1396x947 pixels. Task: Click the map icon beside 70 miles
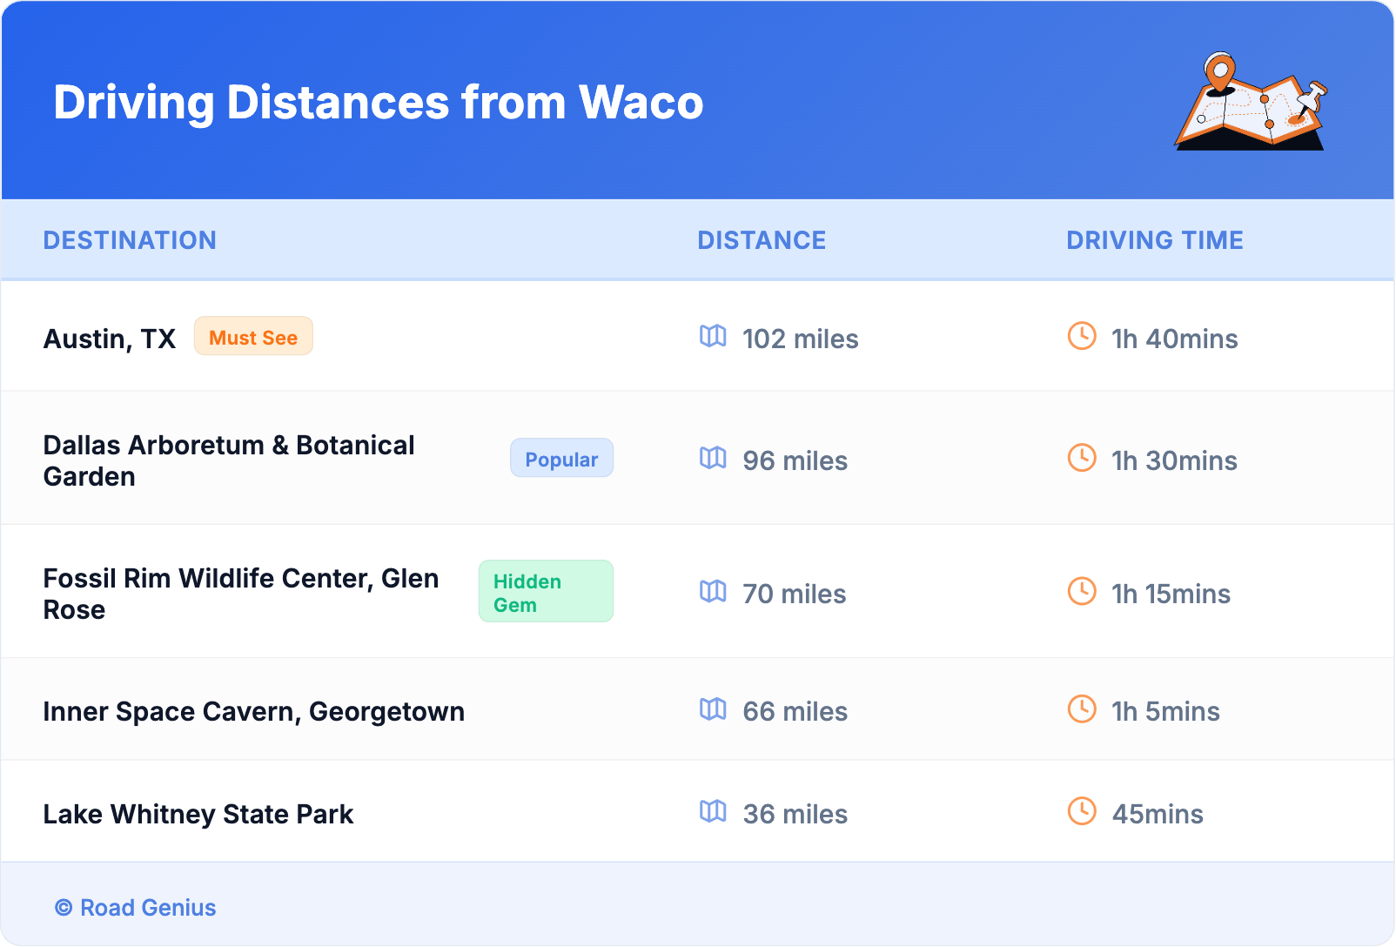(x=713, y=592)
